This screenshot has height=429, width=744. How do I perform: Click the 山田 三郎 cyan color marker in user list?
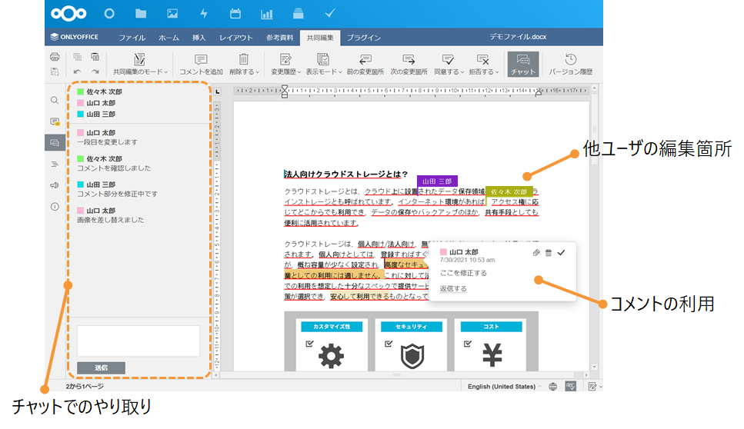click(x=81, y=115)
